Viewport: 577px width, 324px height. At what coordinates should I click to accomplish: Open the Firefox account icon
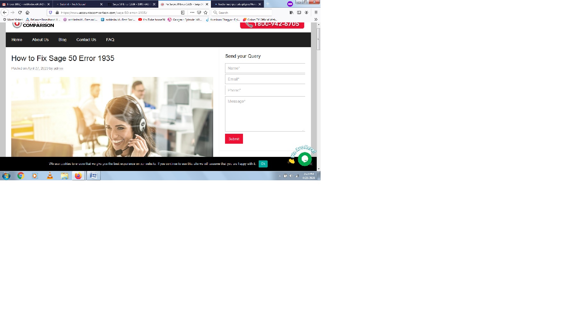[306, 12]
